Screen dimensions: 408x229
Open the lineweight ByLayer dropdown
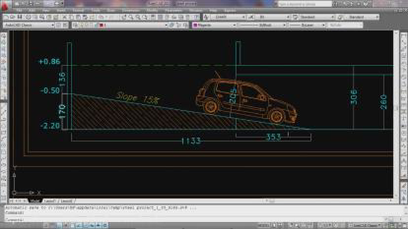[307, 25]
